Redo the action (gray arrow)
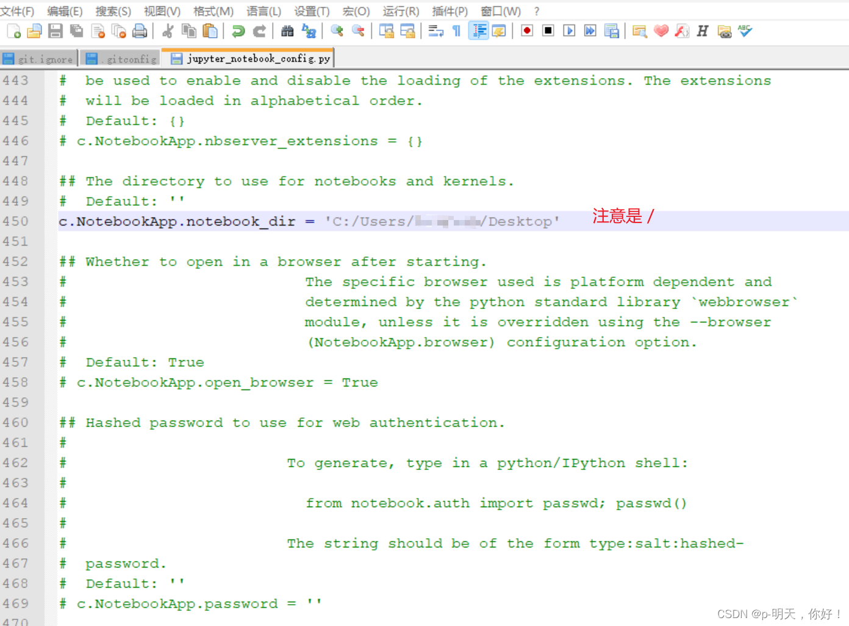Screen dimensions: 849x626 pos(259,31)
